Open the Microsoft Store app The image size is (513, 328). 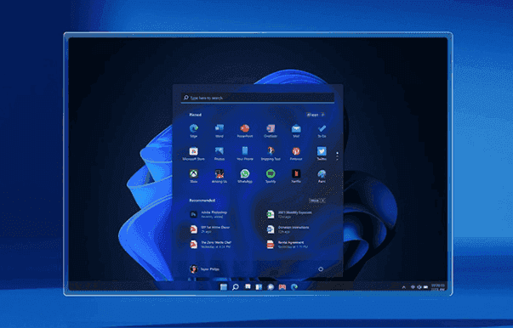[x=193, y=154]
